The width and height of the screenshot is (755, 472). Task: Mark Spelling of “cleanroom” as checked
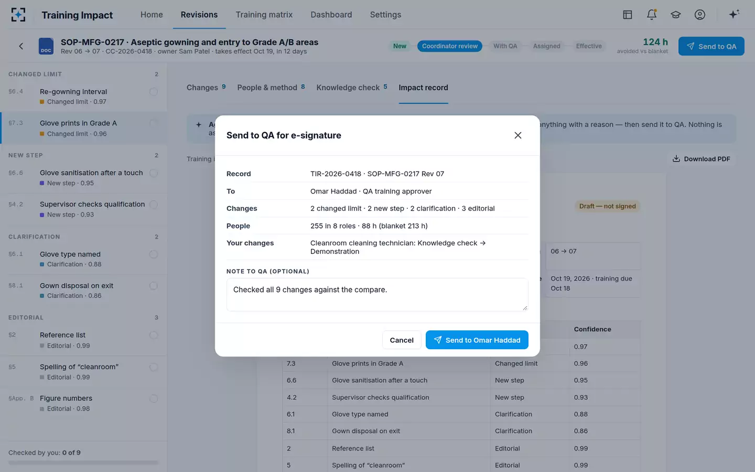coord(154,367)
